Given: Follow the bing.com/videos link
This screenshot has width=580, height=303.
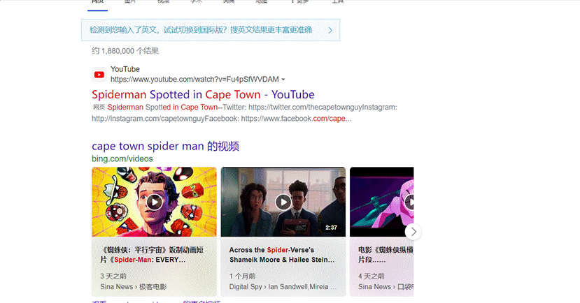Looking at the screenshot, I should [x=122, y=158].
